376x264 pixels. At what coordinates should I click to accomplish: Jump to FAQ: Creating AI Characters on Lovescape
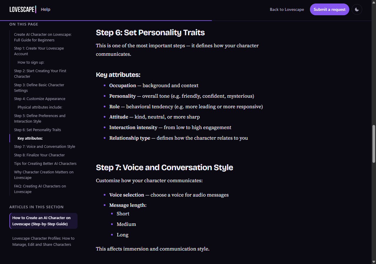tap(40, 189)
